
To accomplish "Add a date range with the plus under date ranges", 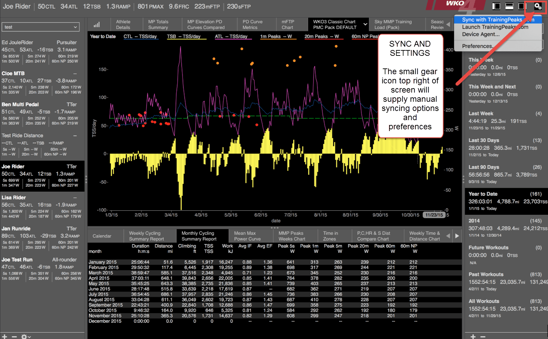I will tap(473, 336).
